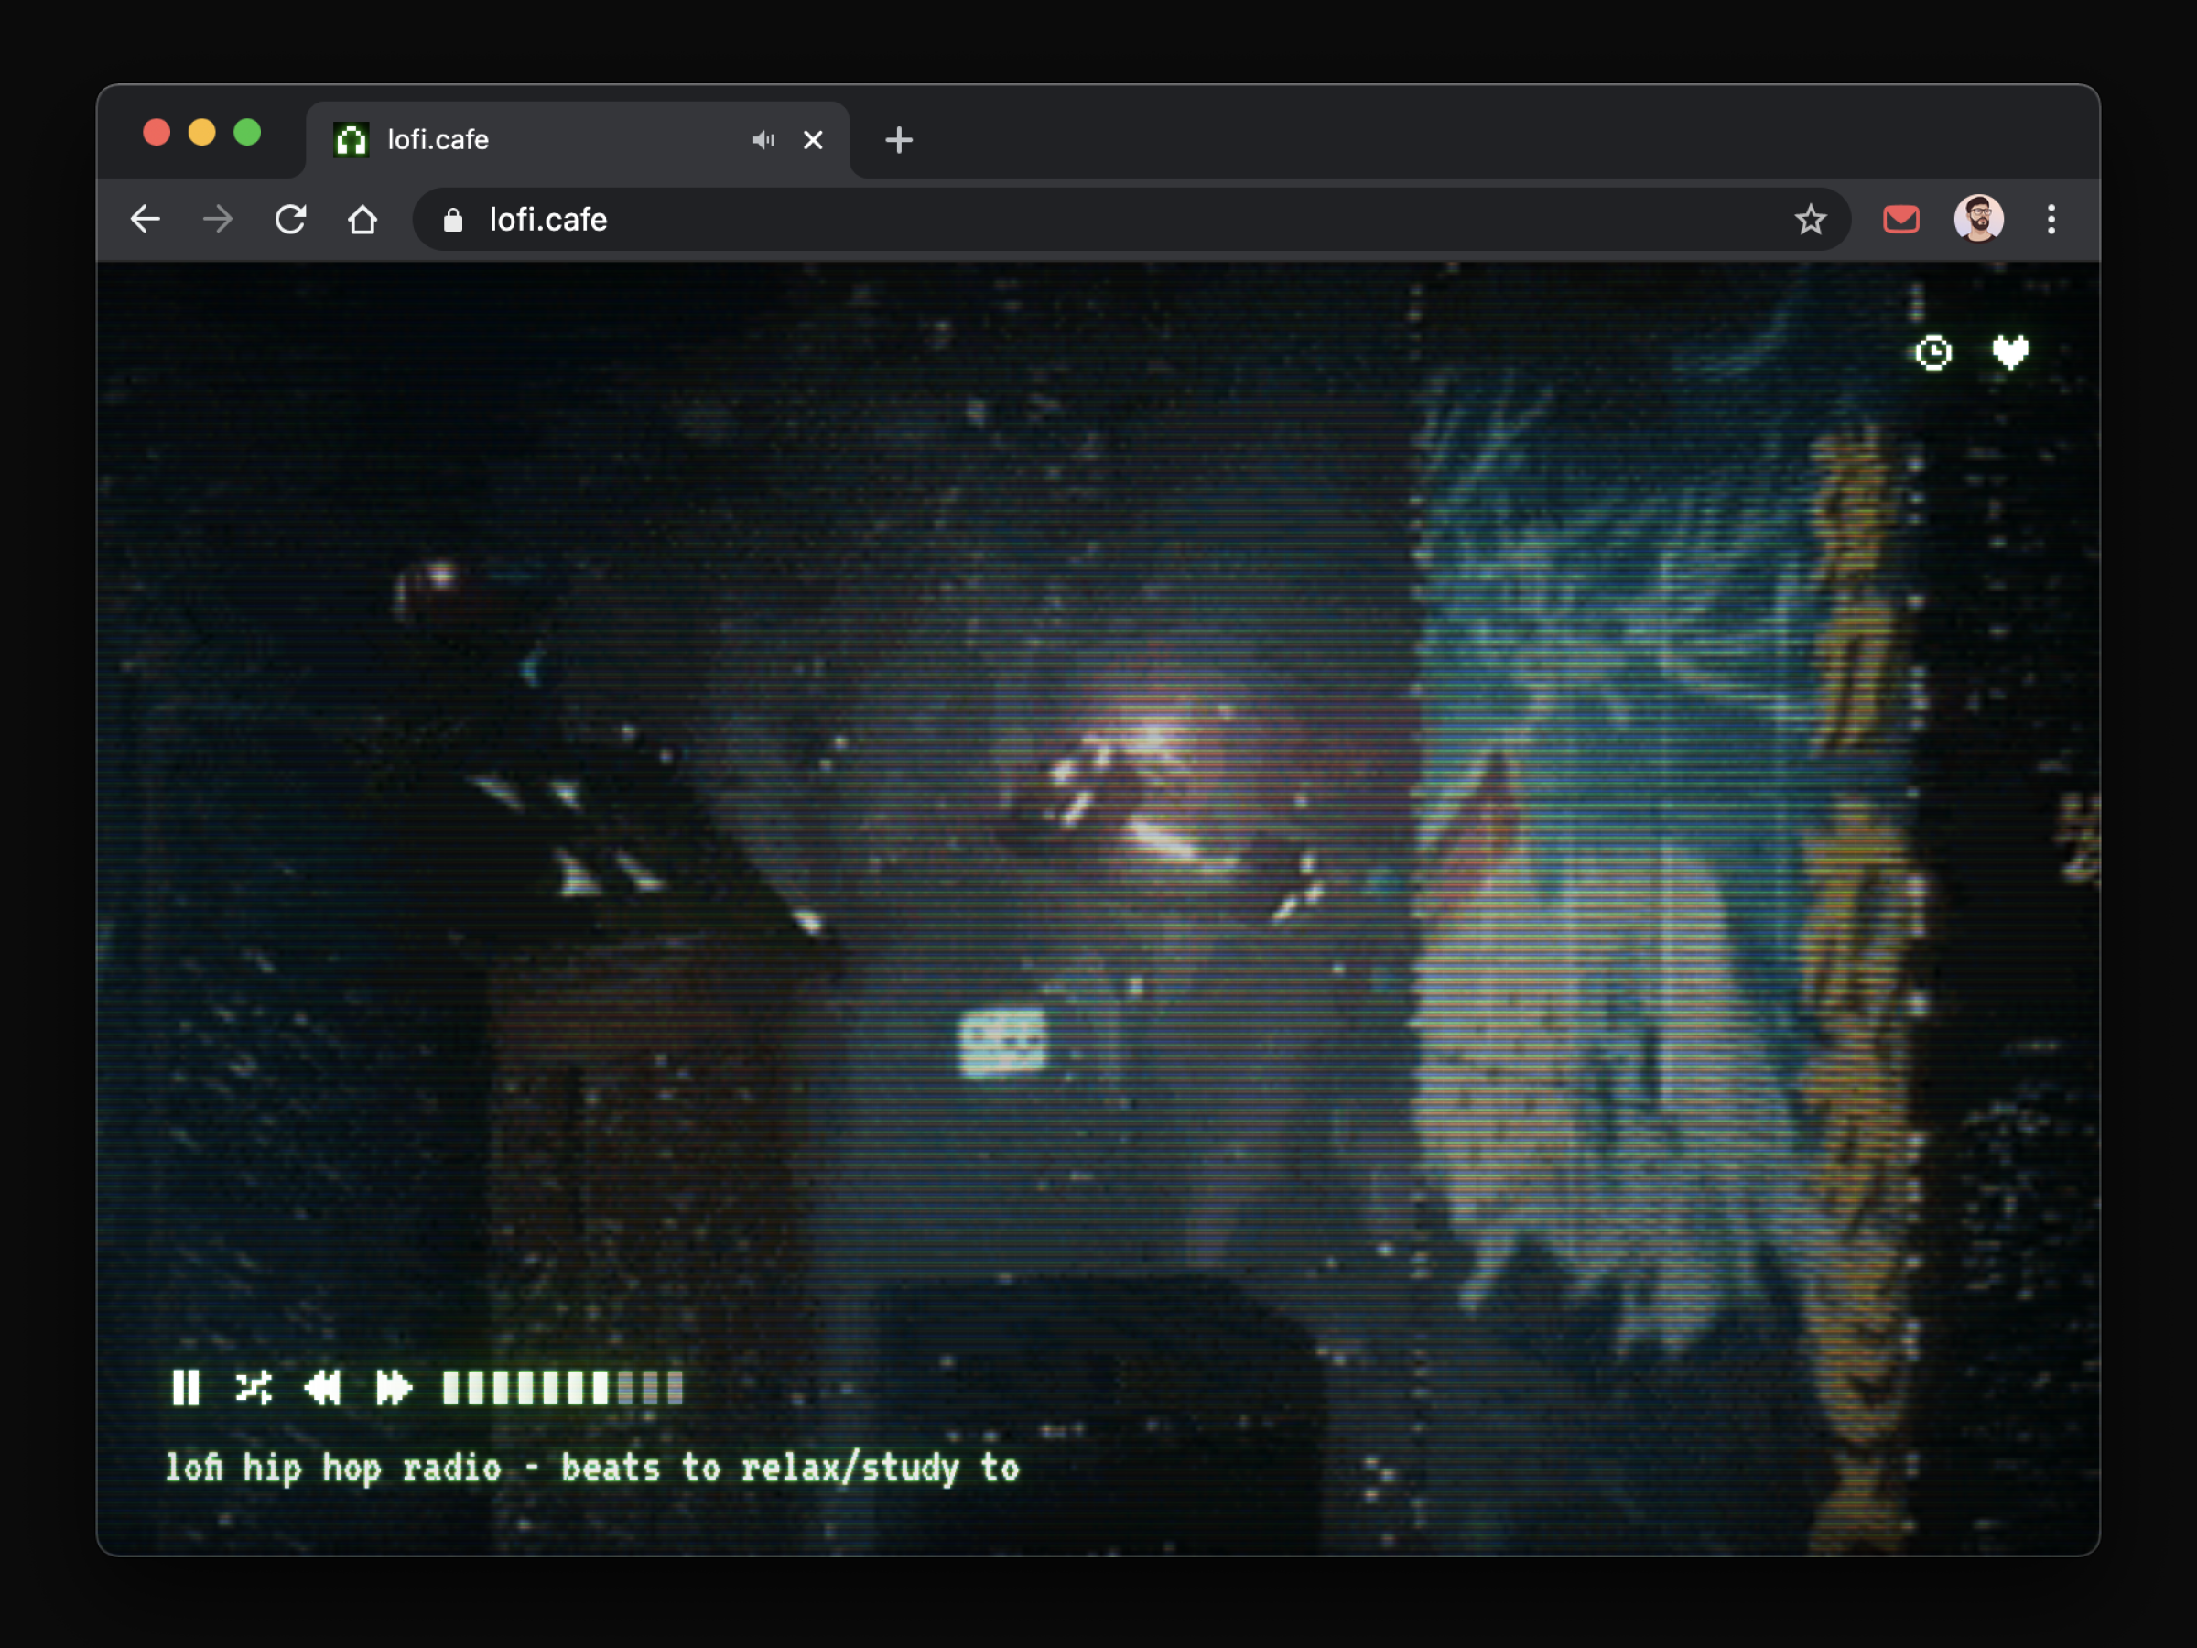Go to the browser home page
The width and height of the screenshot is (2197, 1648).
coord(363,220)
